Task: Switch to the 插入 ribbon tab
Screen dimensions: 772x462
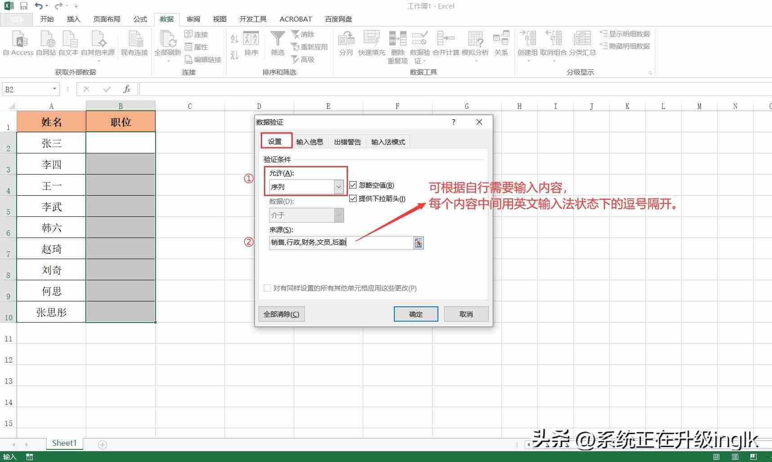Action: (x=73, y=19)
